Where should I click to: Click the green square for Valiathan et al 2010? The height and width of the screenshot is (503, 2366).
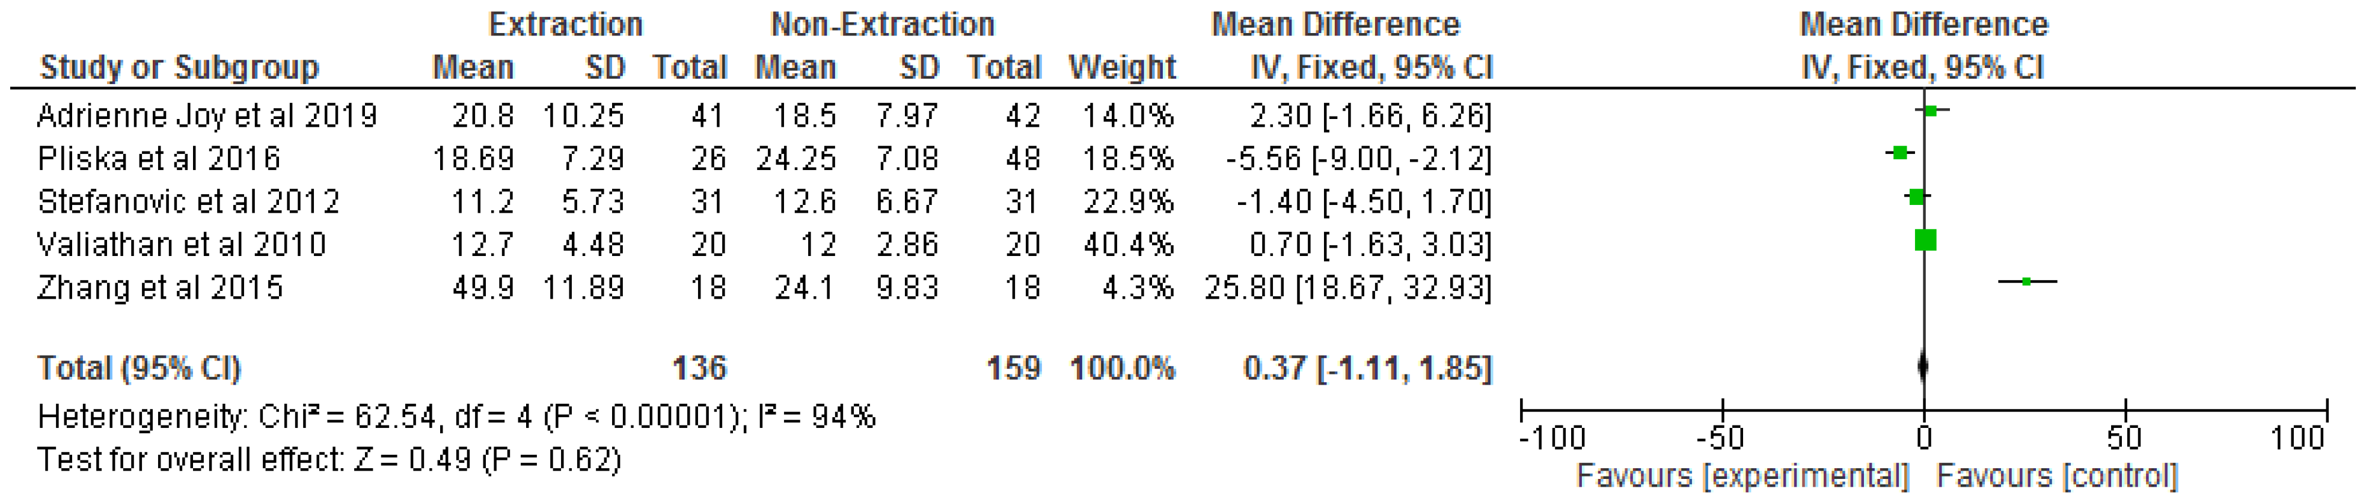click(1925, 240)
